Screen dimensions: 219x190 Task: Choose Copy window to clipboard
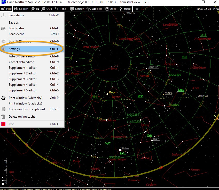point(32,109)
